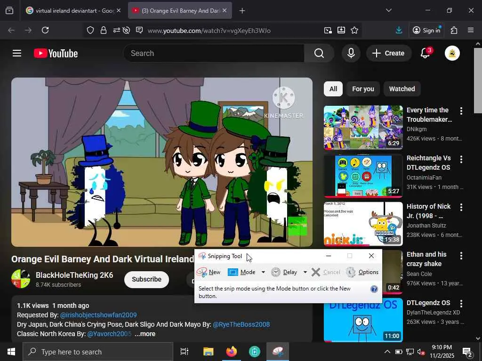Open the Firefox extensions puzzle icon

pyautogui.click(x=454, y=30)
